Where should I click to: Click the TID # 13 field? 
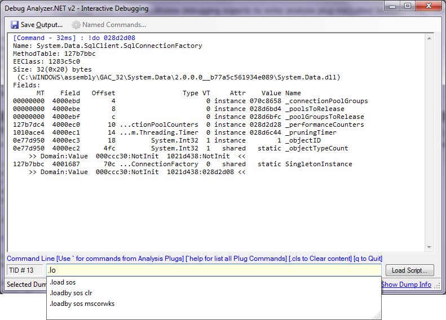pyautogui.click(x=24, y=270)
